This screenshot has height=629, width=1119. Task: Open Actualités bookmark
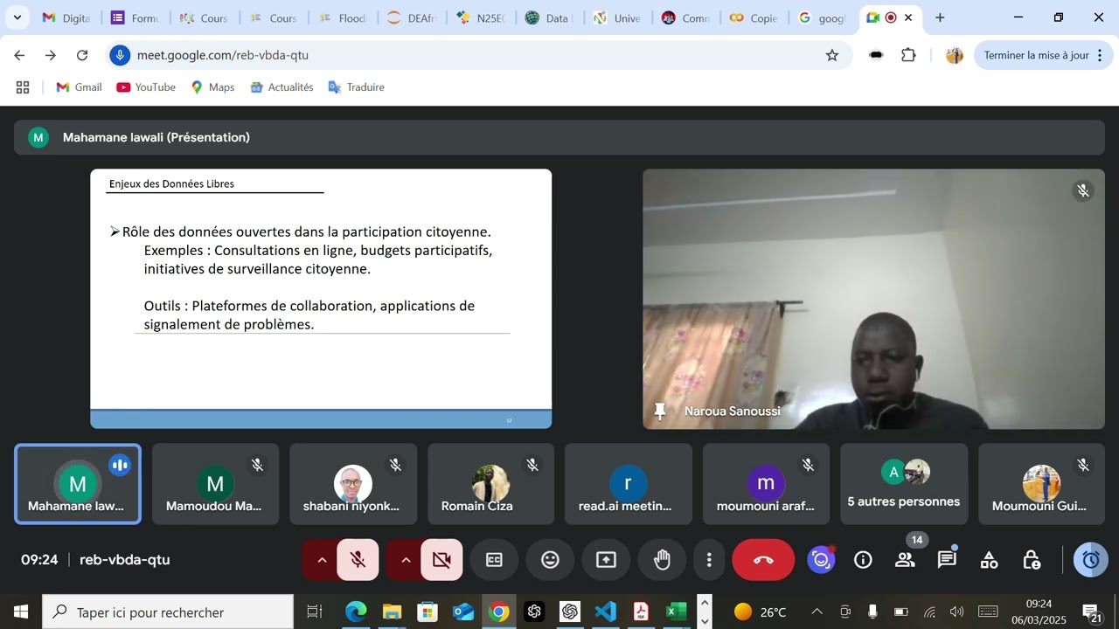(281, 87)
